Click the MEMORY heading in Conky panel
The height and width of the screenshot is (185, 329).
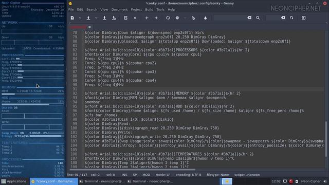(9, 87)
